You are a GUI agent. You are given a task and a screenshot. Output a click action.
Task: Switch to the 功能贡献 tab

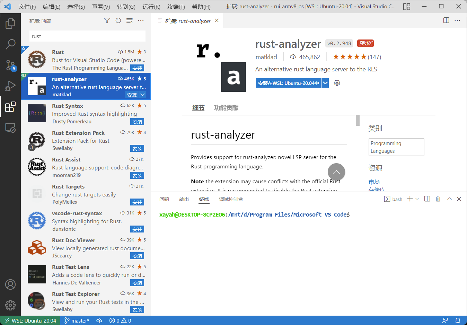click(226, 108)
